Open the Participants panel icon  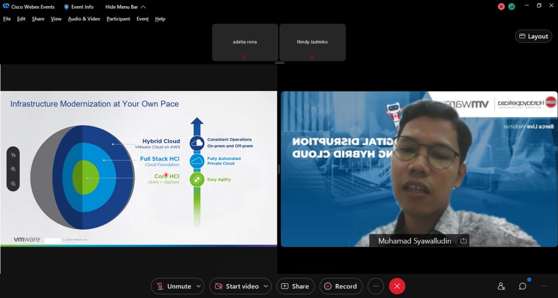pos(501,286)
